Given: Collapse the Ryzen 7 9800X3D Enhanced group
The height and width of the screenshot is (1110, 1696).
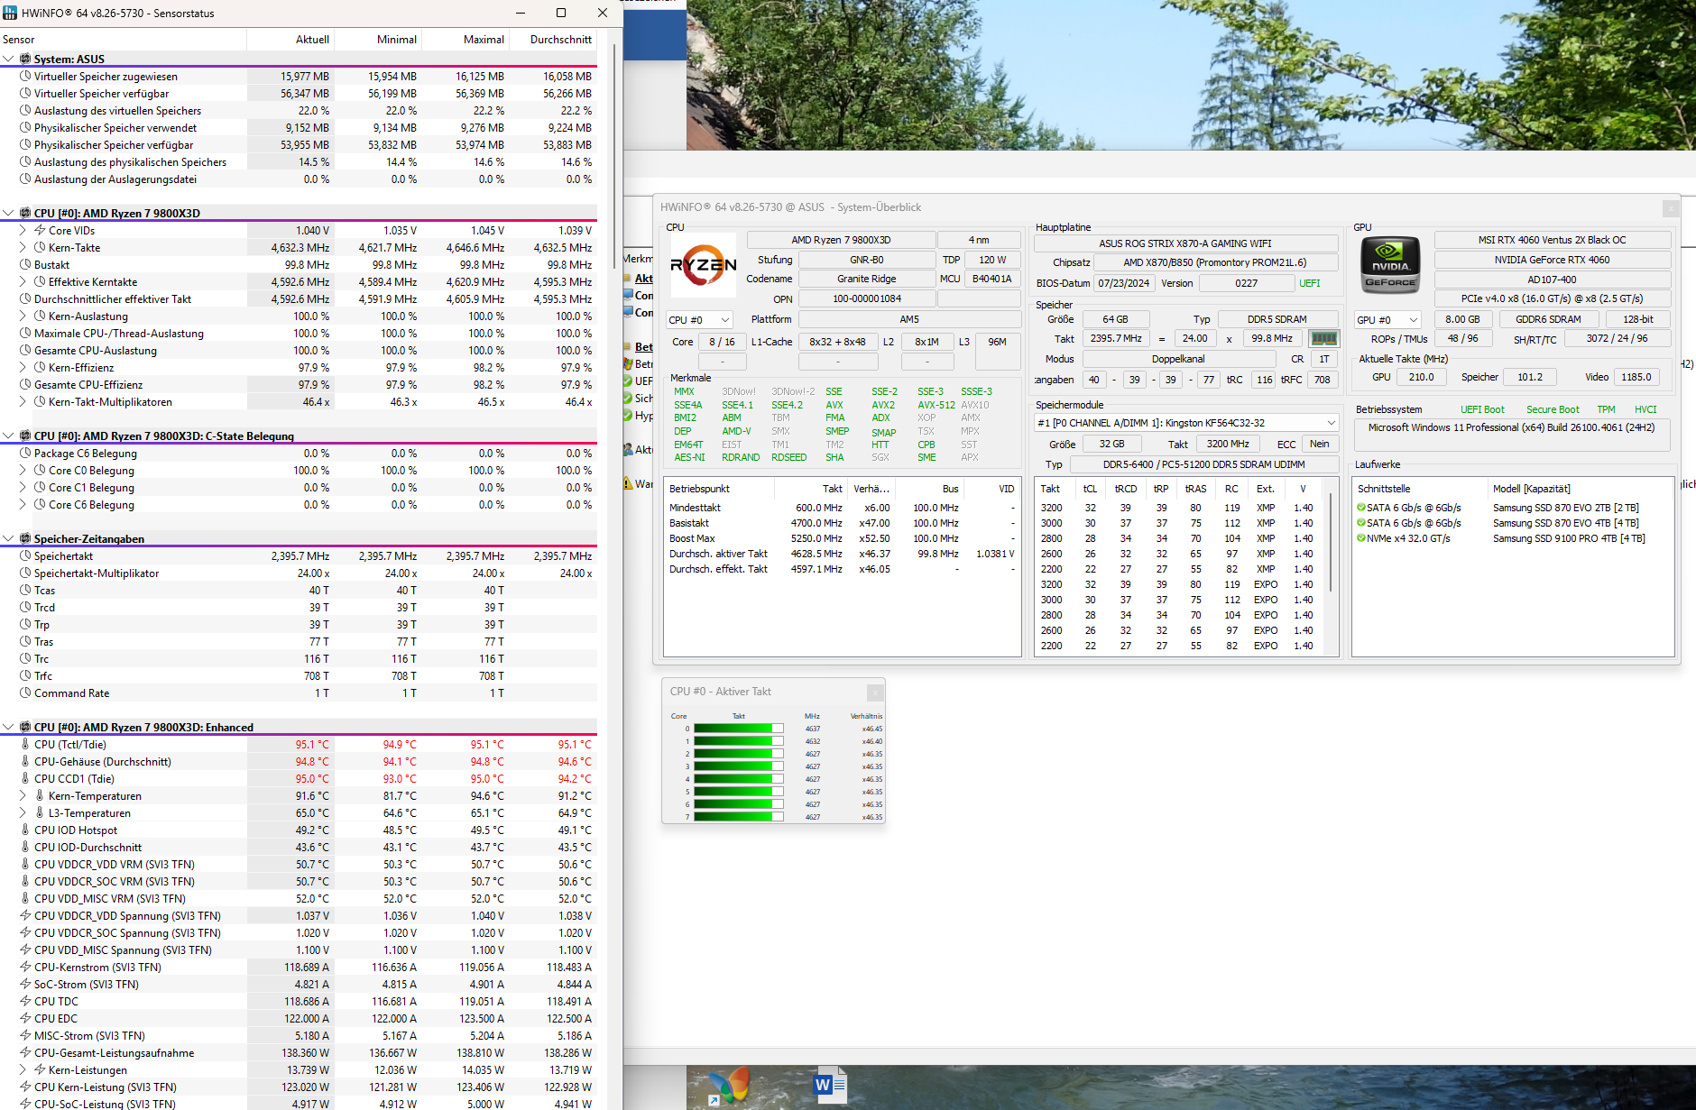Looking at the screenshot, I should [8, 728].
